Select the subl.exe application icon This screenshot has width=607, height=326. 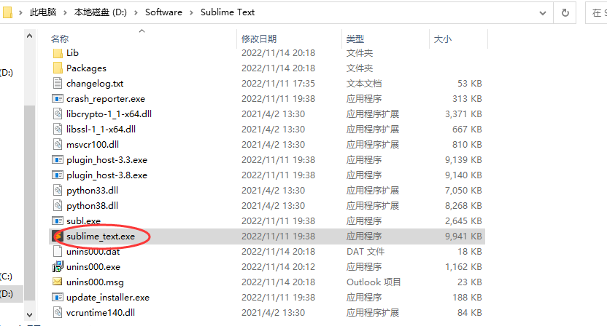pyautogui.click(x=58, y=221)
